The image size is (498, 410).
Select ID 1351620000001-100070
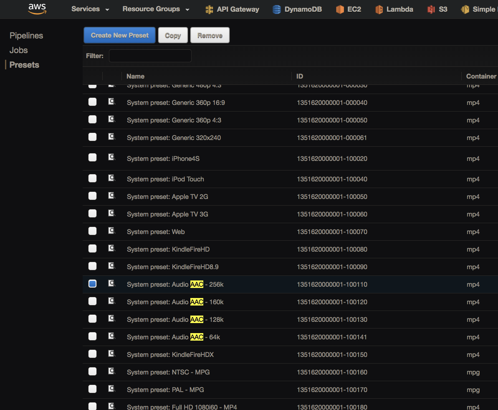click(332, 232)
